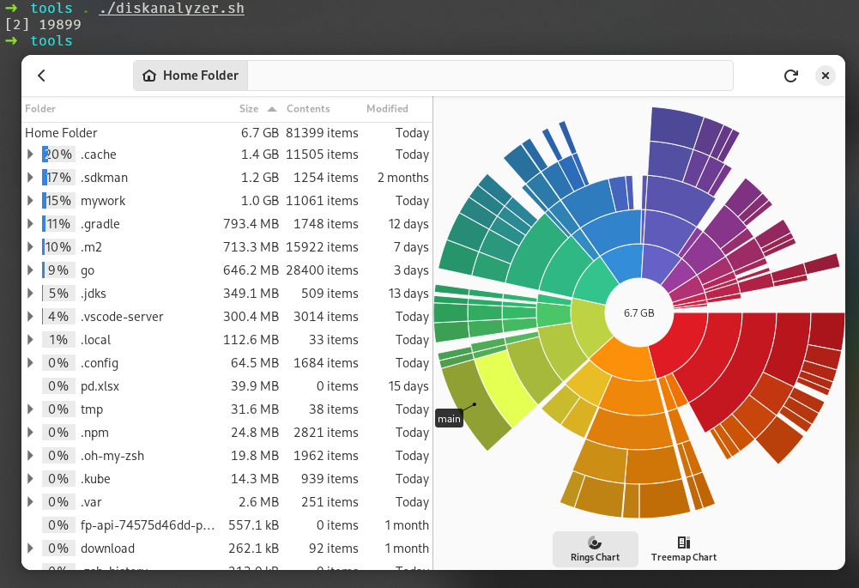This screenshot has height=588, width=859.
Task: Rescan the folder with the reload icon
Action: [x=790, y=76]
